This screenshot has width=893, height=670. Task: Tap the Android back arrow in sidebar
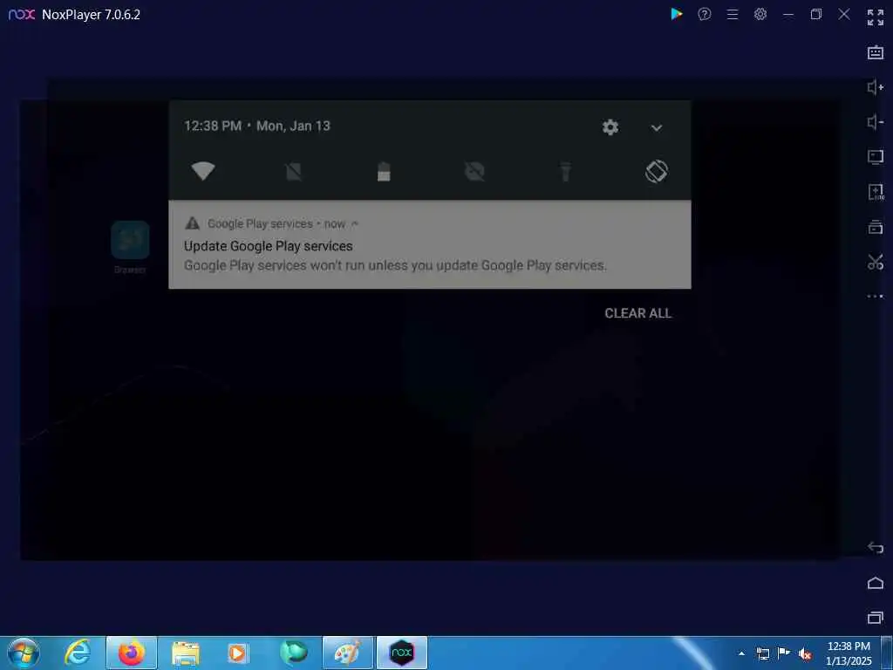[x=876, y=548]
